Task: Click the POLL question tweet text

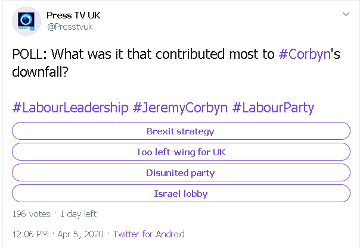Action: pos(143,54)
